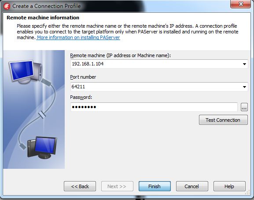Click Test Connection button
This screenshot has height=200, width=254.
click(x=223, y=120)
